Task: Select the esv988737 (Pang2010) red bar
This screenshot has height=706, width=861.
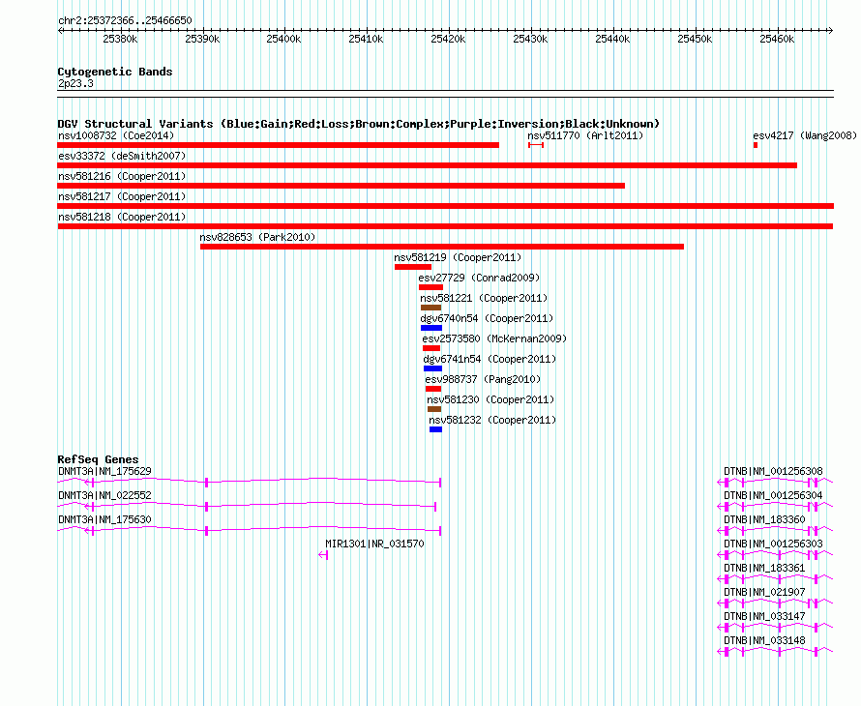Action: click(433, 389)
